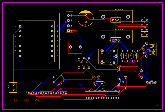Image resolution: width=165 pixels, height=112 pixels.
Task: Select the round U9 component
Action: click(59, 80)
